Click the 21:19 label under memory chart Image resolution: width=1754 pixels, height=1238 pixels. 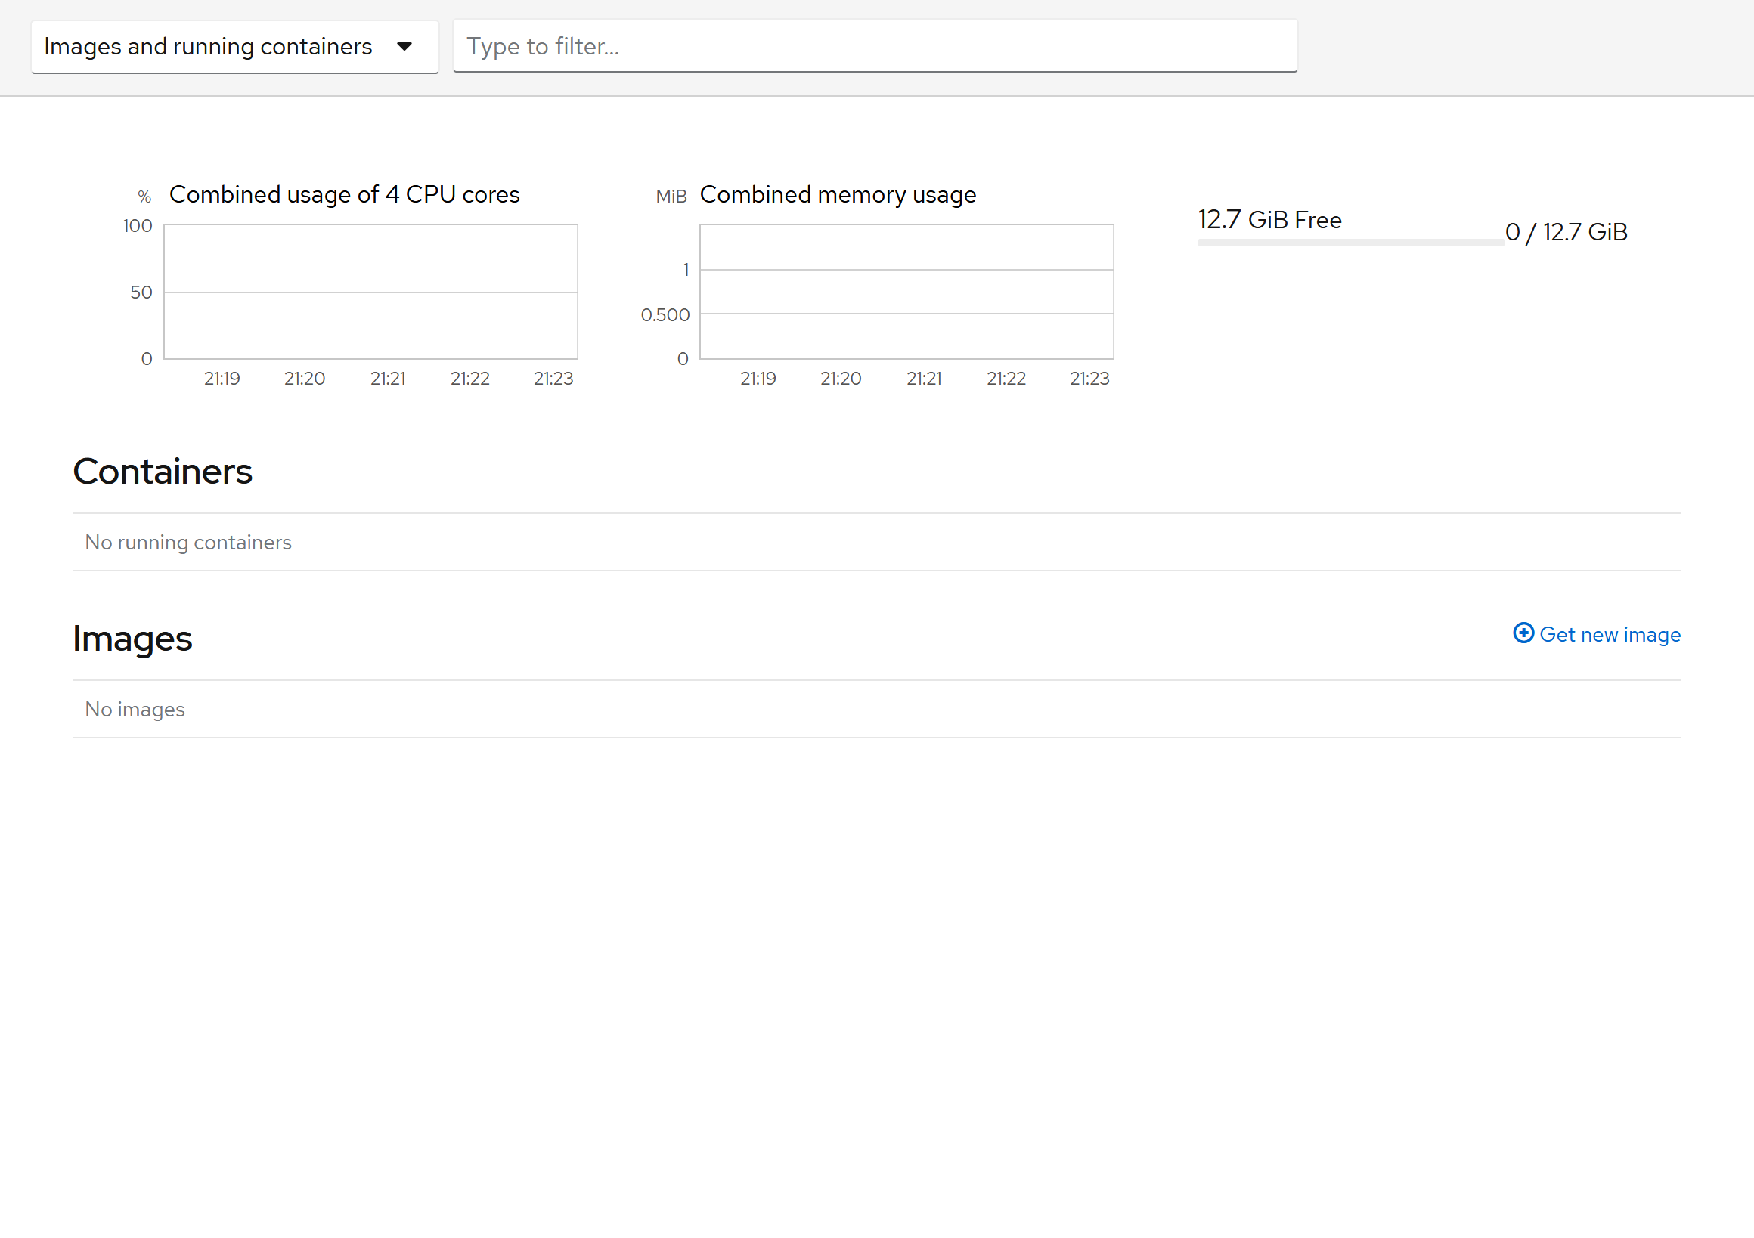pyautogui.click(x=758, y=379)
